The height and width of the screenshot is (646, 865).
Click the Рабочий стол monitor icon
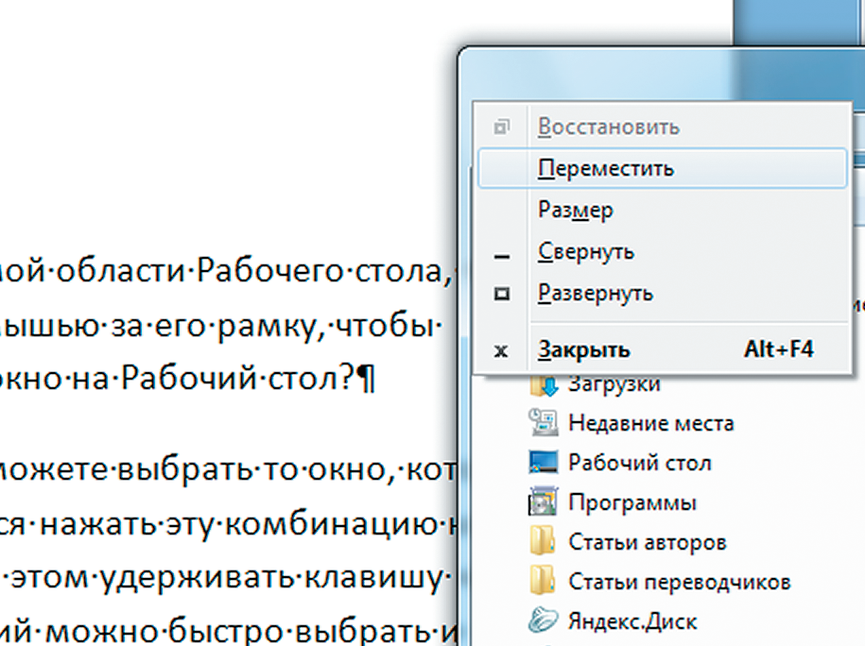[544, 463]
